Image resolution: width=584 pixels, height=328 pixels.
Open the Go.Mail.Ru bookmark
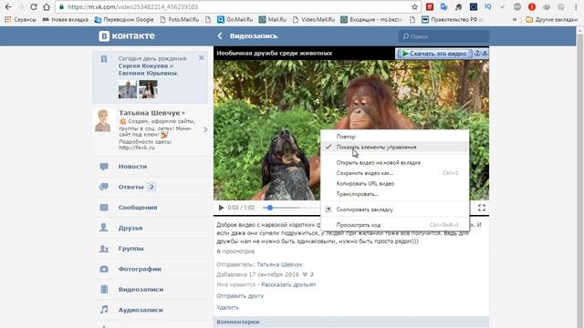235,19
